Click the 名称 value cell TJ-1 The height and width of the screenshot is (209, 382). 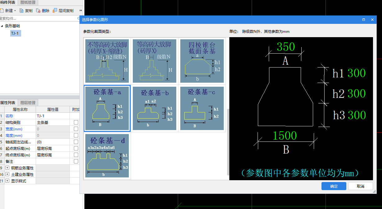[52, 116]
